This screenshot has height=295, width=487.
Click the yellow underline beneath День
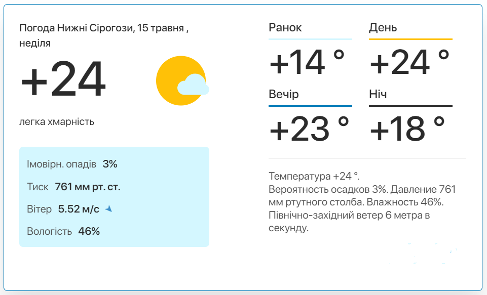coord(410,39)
